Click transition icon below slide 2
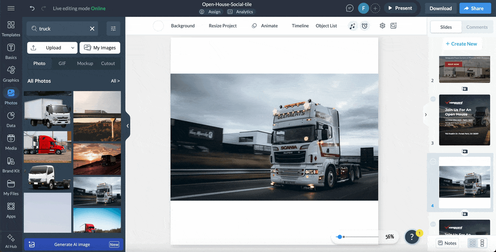 coord(465,89)
